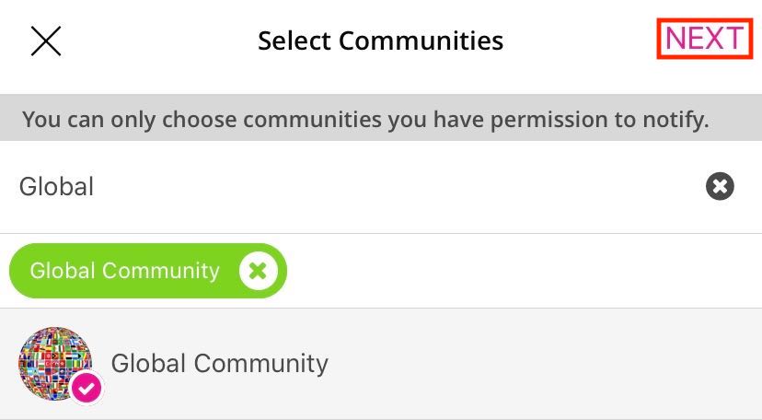The image size is (762, 420).
Task: Close the Select Communities screen
Action: (46, 41)
